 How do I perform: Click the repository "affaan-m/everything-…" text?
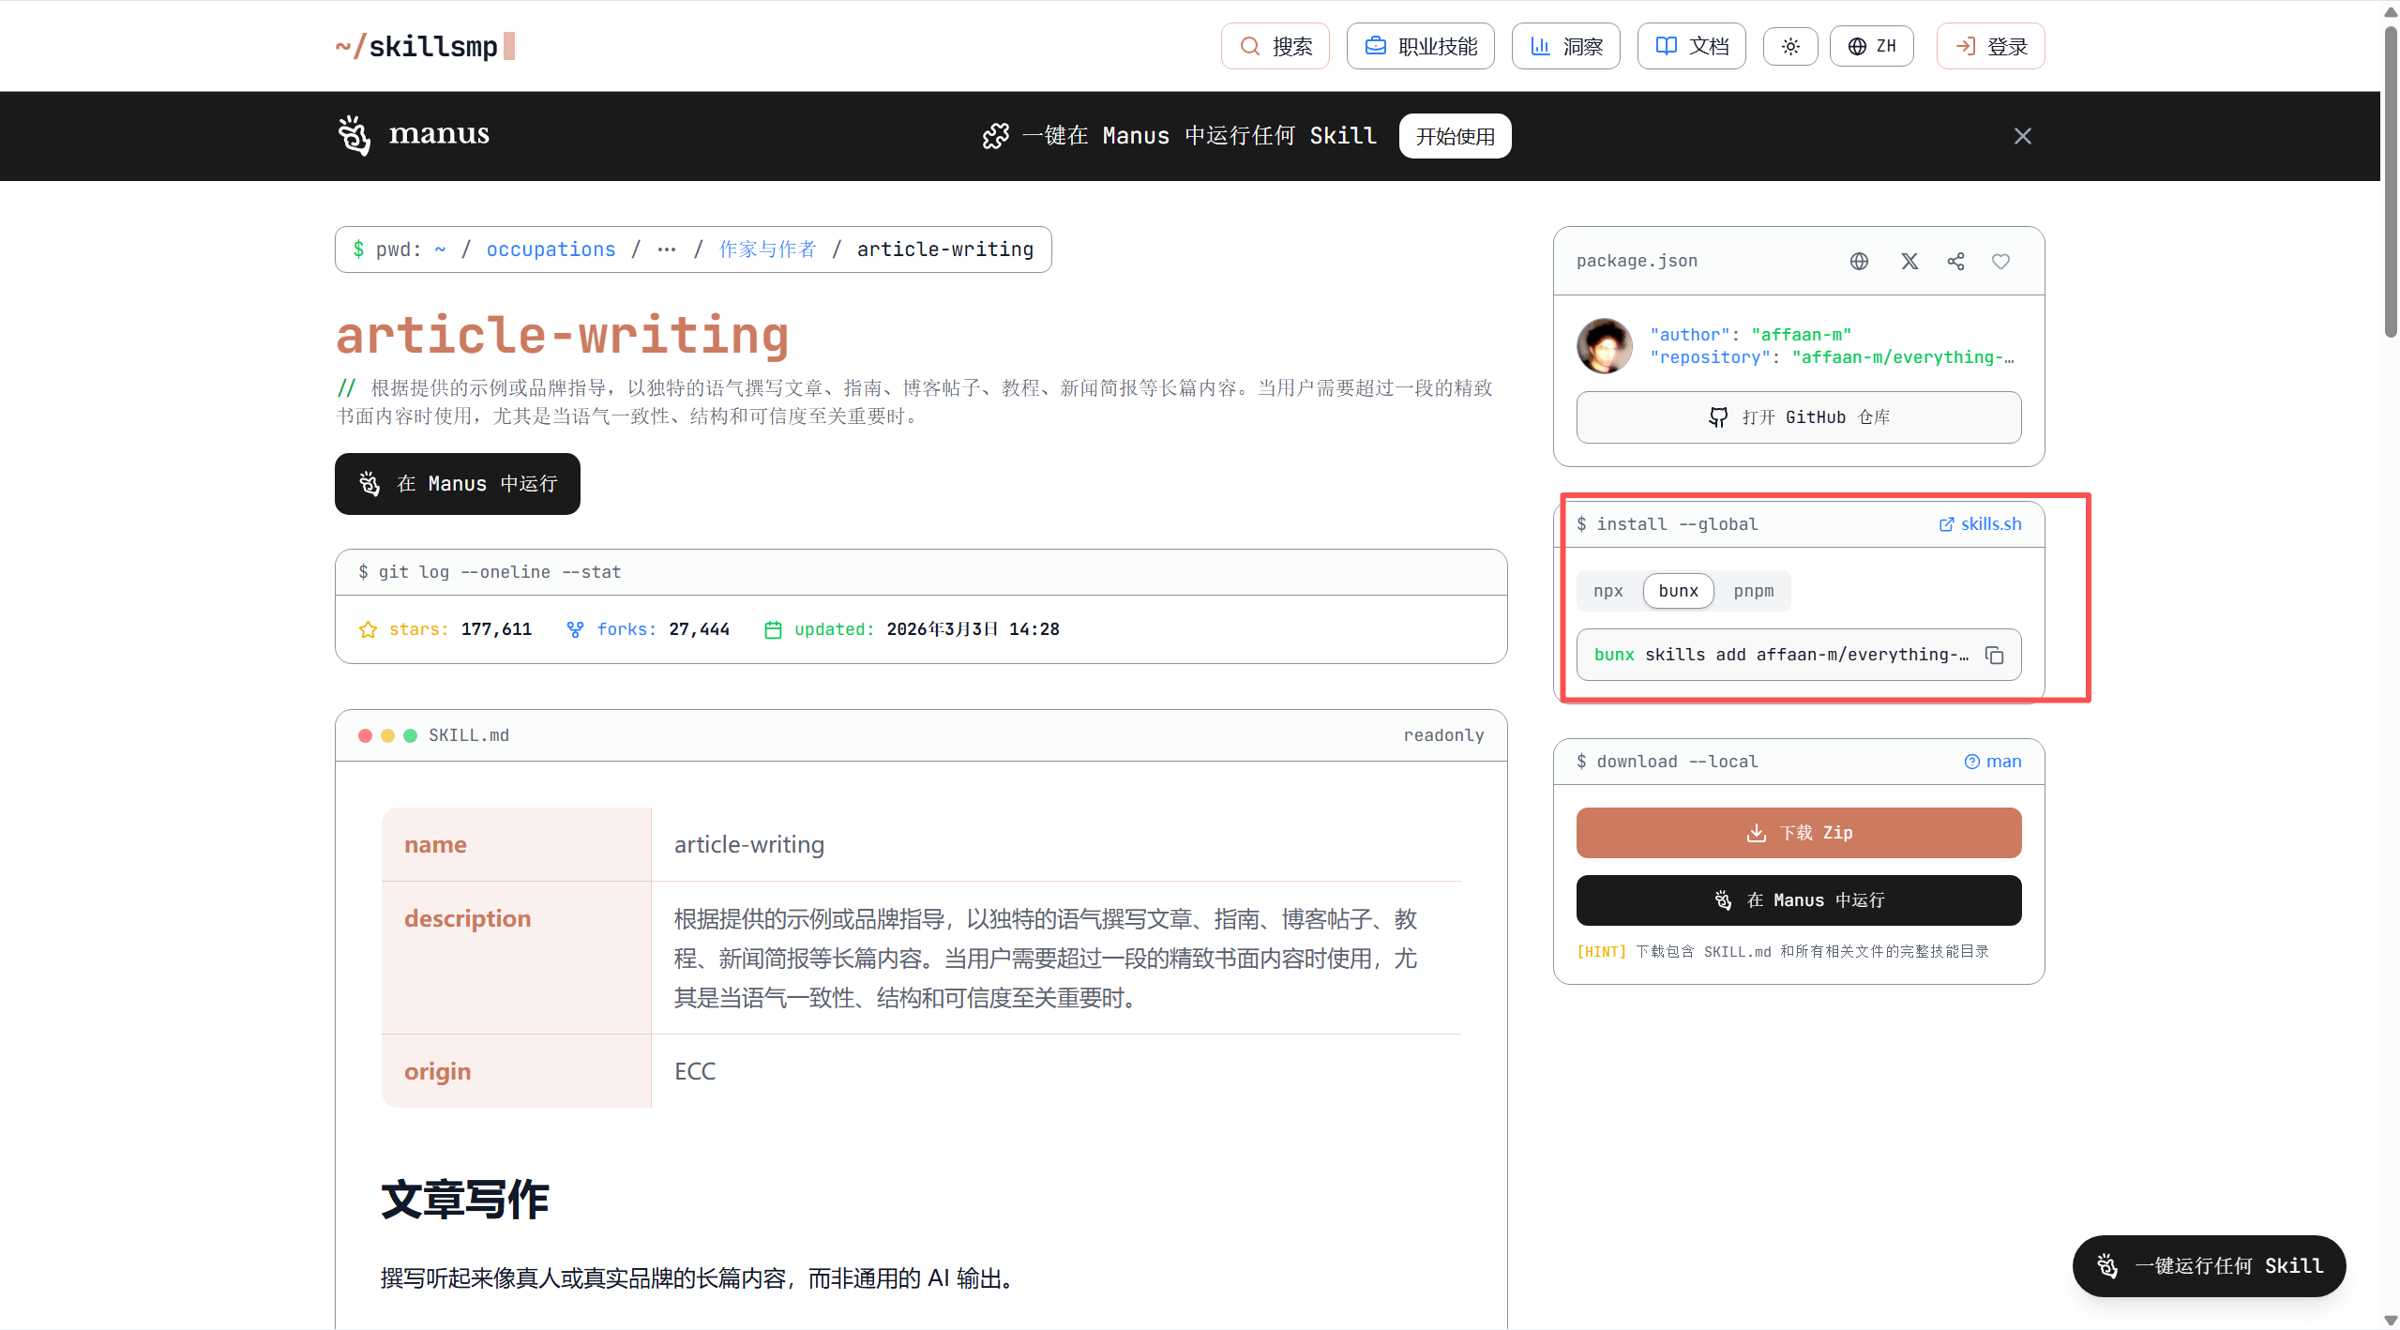click(1903, 357)
